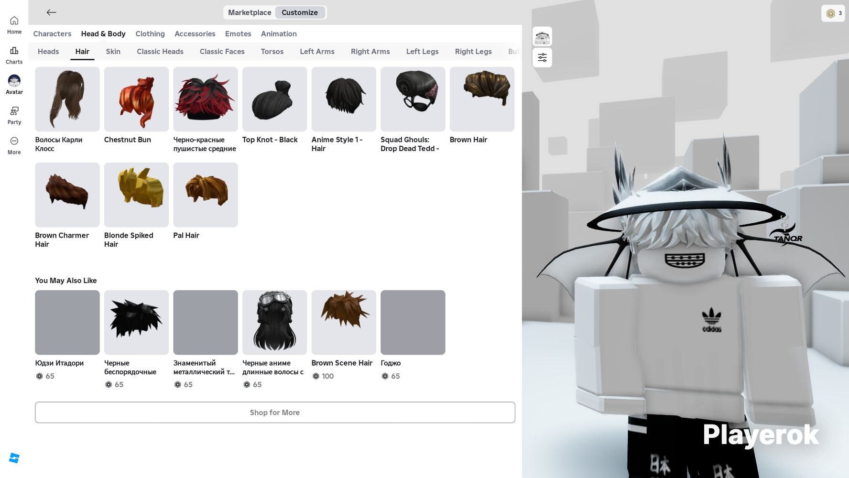
Task: Click the Юдзи Итадори 65 price
Action: pyautogui.click(x=45, y=376)
